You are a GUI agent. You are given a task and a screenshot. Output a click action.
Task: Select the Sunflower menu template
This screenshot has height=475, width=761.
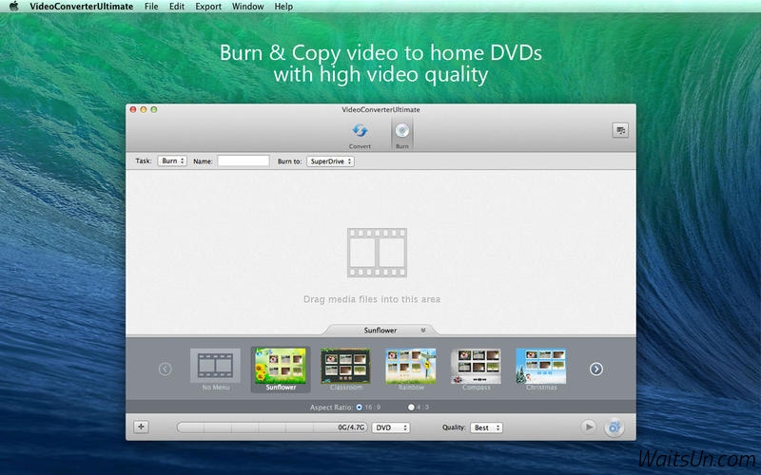(x=281, y=370)
